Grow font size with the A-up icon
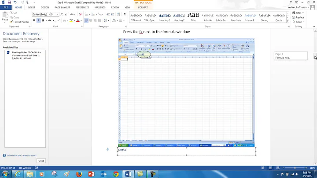317x178 pixels. click(x=62, y=15)
